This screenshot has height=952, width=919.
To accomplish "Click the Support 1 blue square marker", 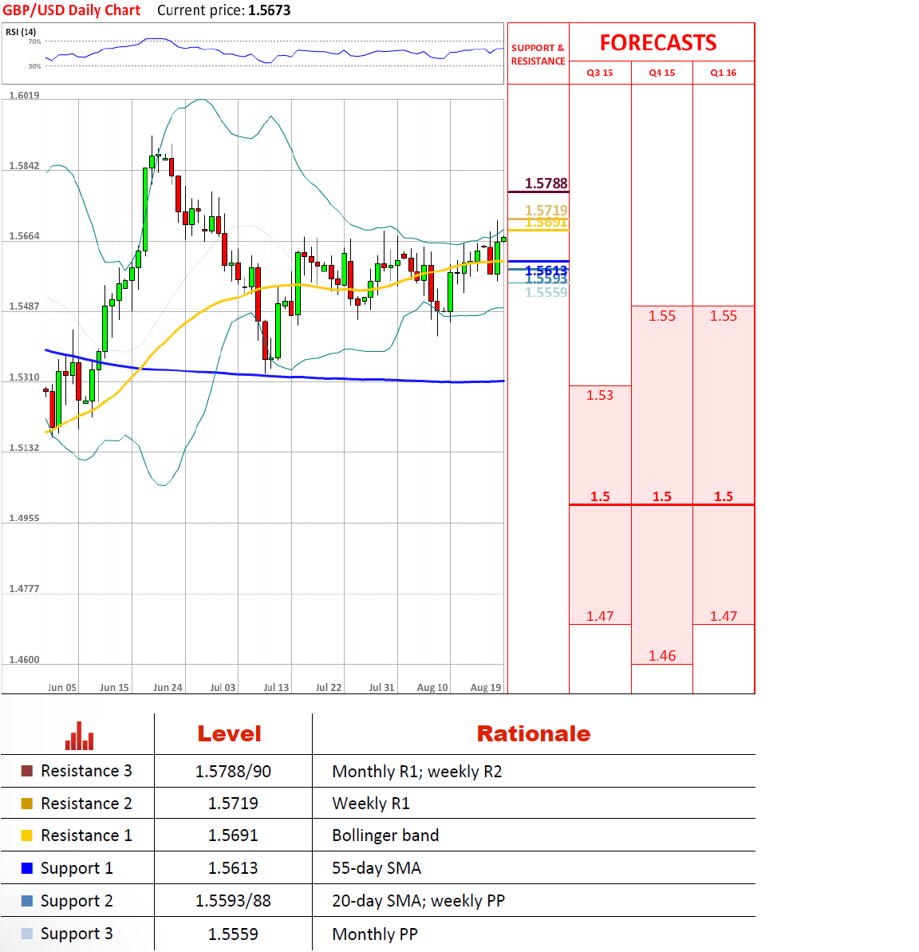I will 27,868.
